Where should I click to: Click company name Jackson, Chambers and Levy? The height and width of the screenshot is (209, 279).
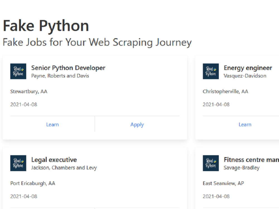click(x=64, y=168)
